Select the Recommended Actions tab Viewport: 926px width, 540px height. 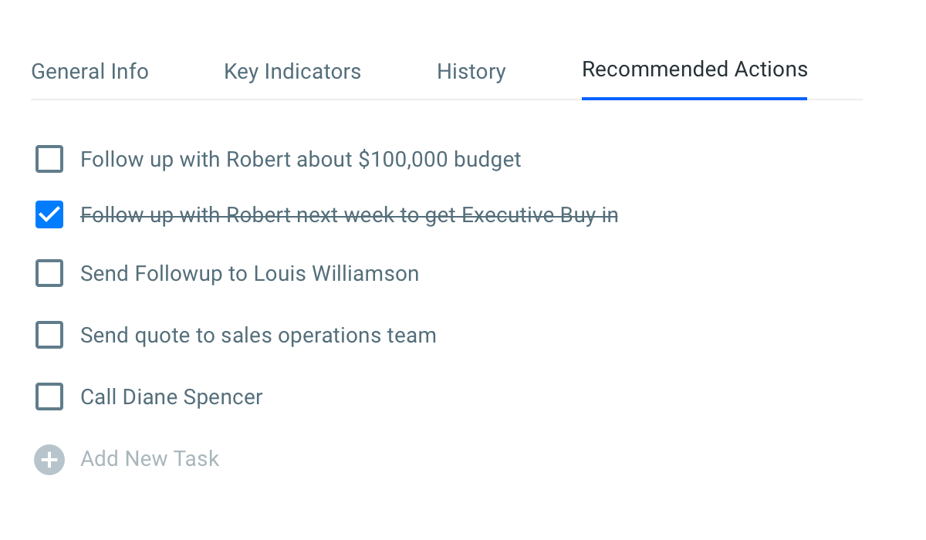pyautogui.click(x=694, y=69)
